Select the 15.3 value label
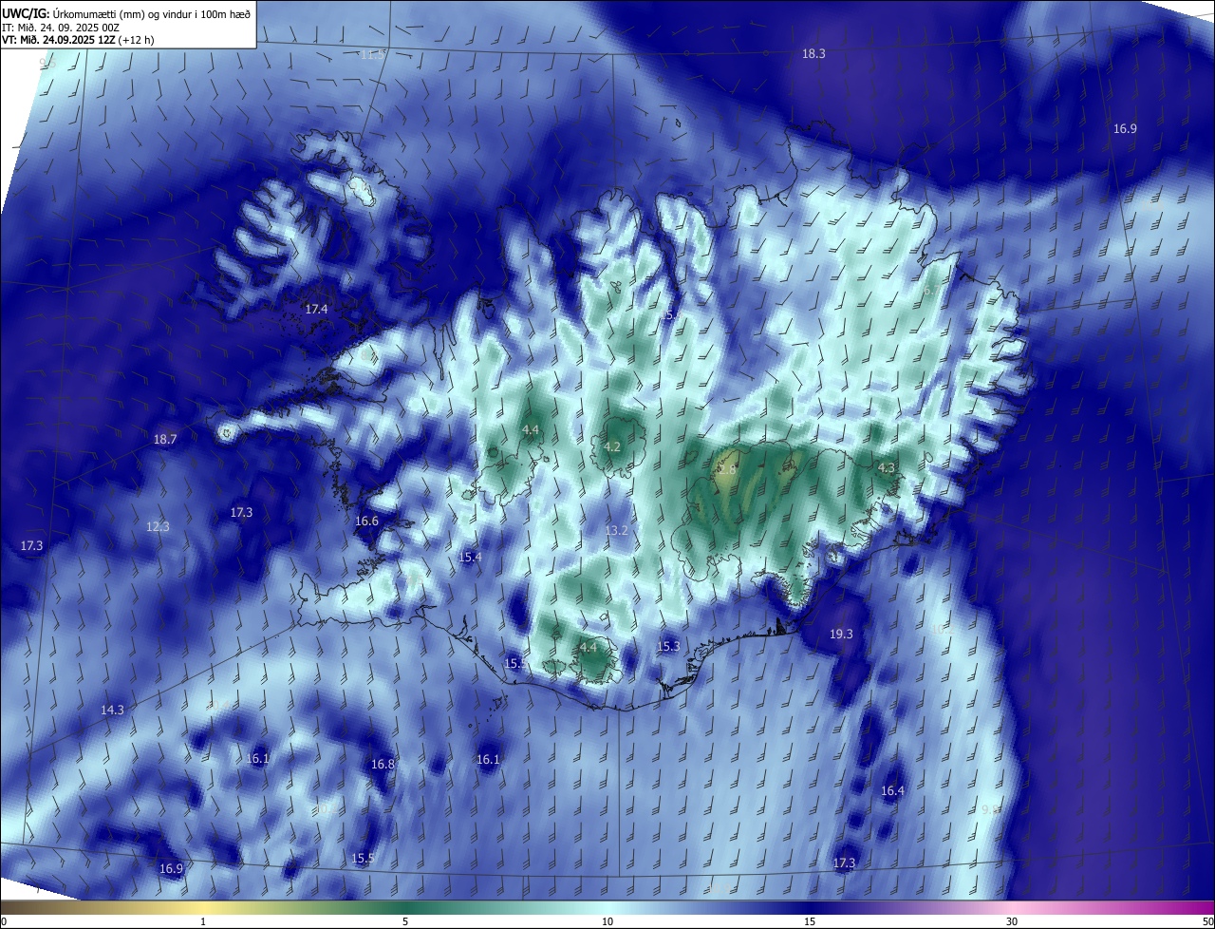The image size is (1215, 929). [668, 647]
